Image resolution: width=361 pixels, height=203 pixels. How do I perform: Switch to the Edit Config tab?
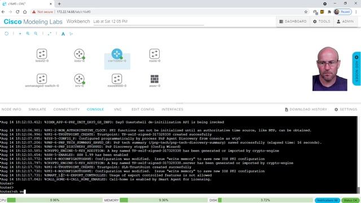coord(143,109)
